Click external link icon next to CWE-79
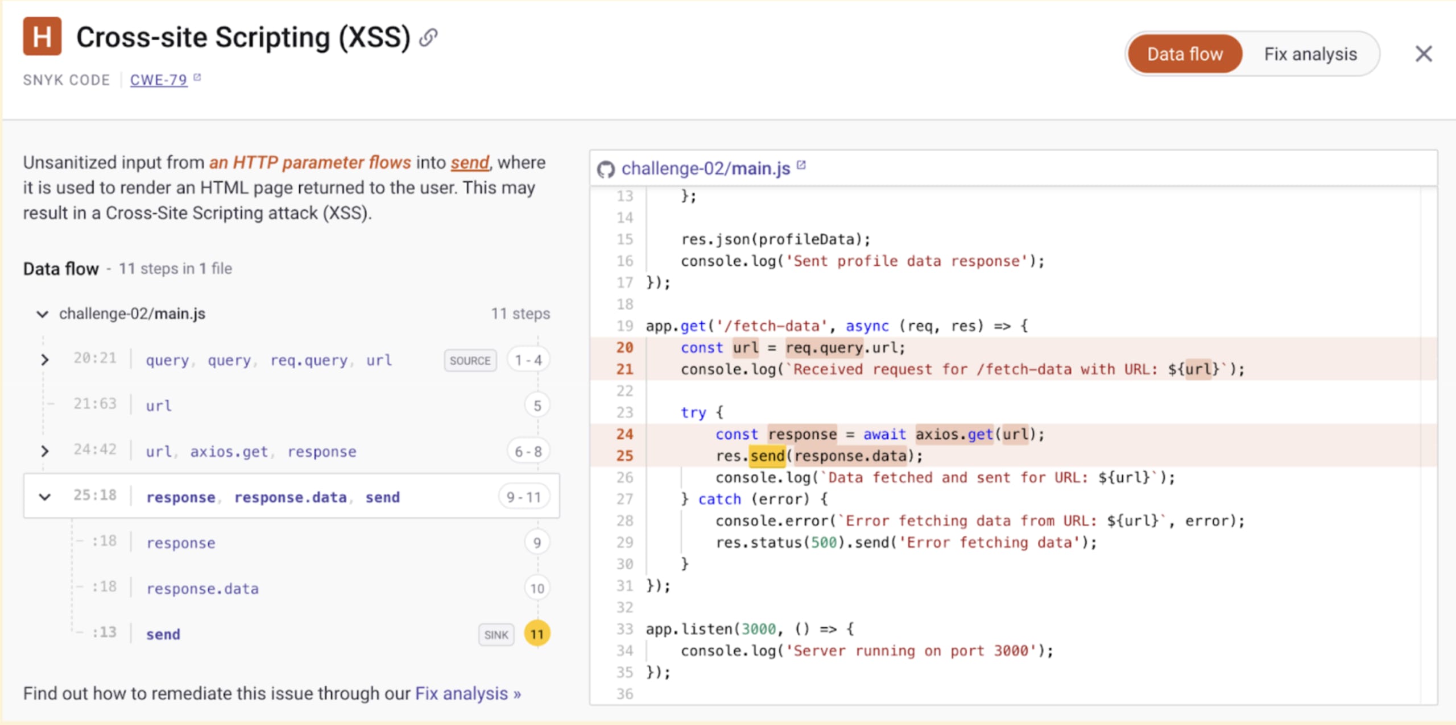1456x725 pixels. 197,77
